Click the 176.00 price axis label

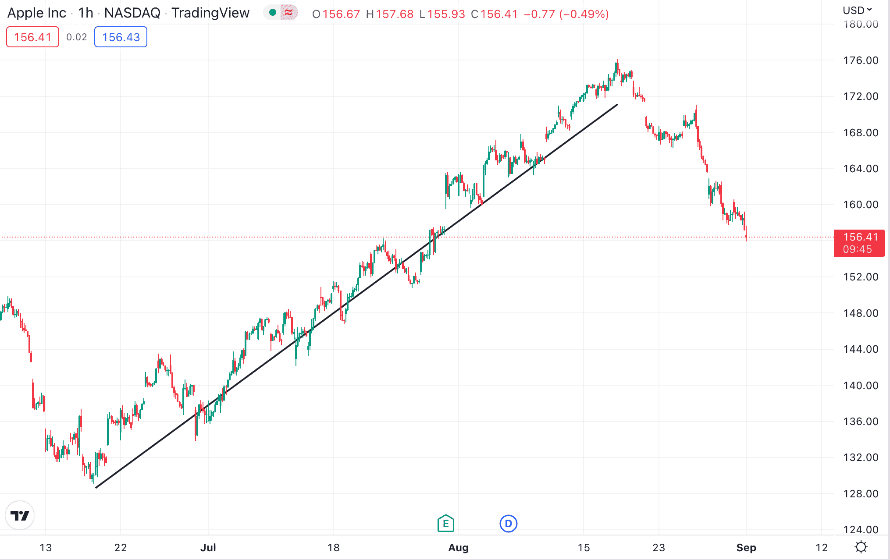coord(861,60)
